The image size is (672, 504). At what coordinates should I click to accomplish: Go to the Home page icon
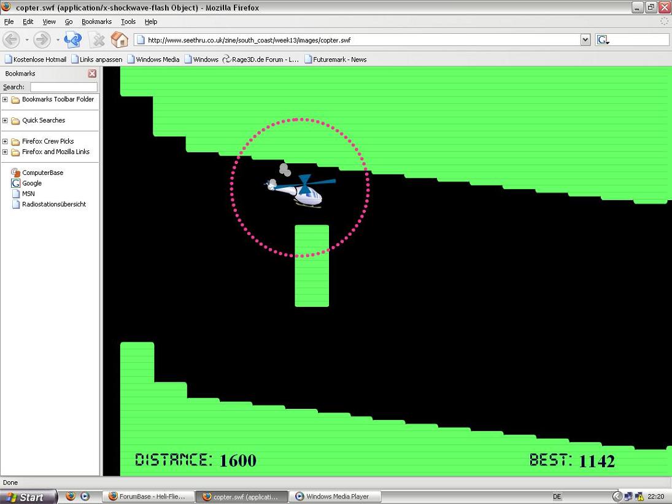point(120,40)
